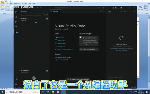150x94 pixels.
Task: Open the Accounts menu icon
Action: (16, 79)
